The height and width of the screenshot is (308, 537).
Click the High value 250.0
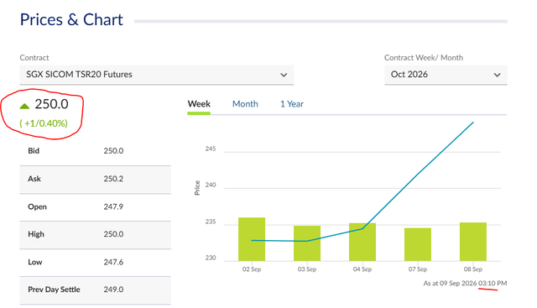pyautogui.click(x=113, y=234)
